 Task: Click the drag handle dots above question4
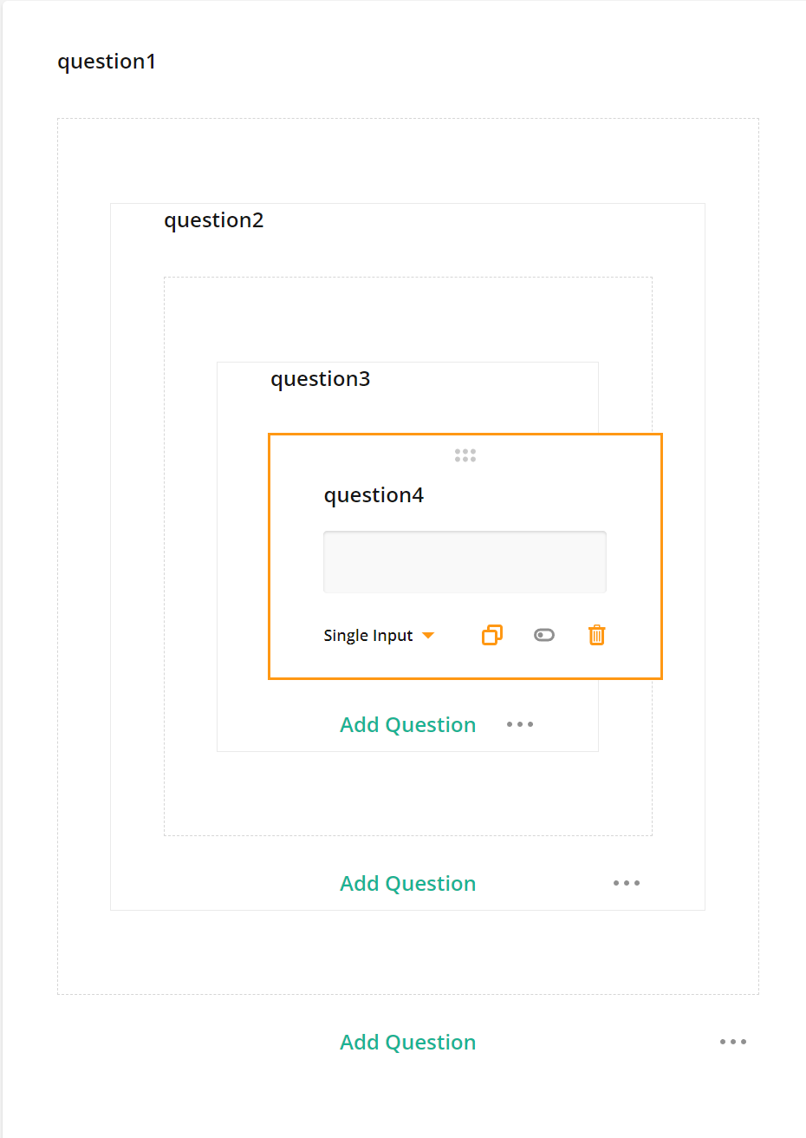coord(465,454)
